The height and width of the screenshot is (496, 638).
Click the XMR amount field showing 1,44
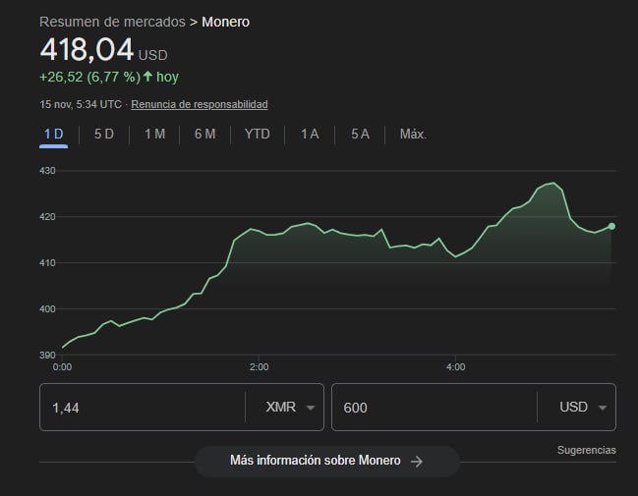click(138, 408)
